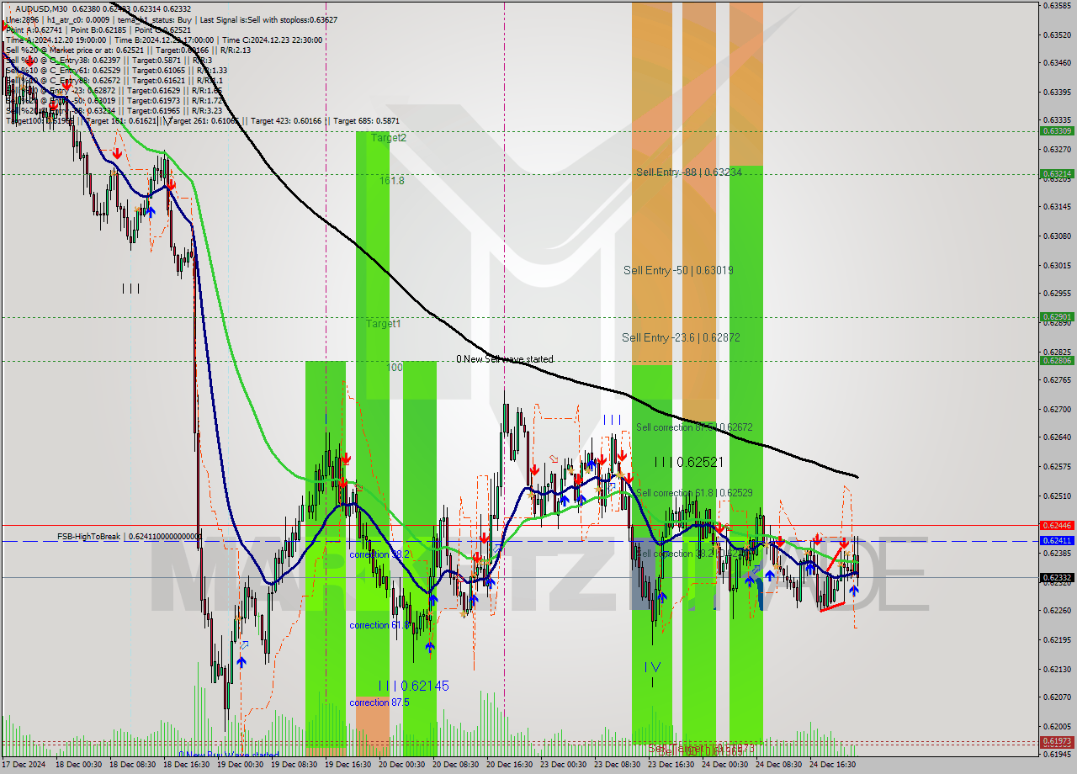Click the '17 Dec 2024' date label
The height and width of the screenshot is (774, 1077).
tap(24, 765)
